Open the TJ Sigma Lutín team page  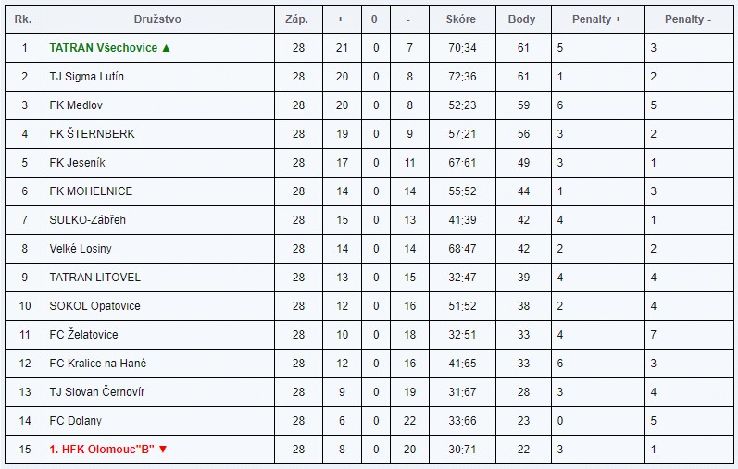87,77
